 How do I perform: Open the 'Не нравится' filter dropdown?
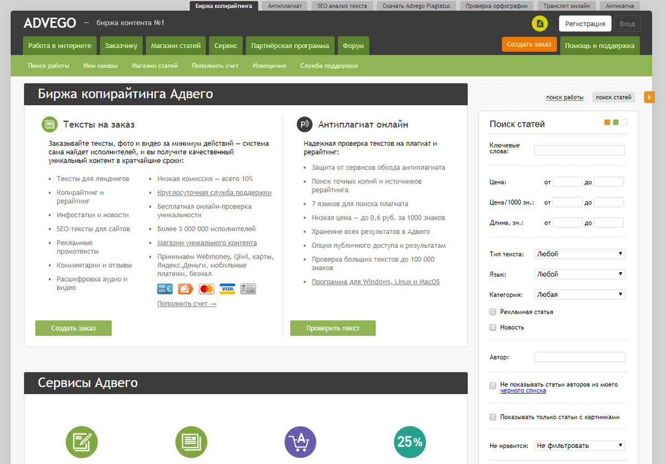coord(580,445)
